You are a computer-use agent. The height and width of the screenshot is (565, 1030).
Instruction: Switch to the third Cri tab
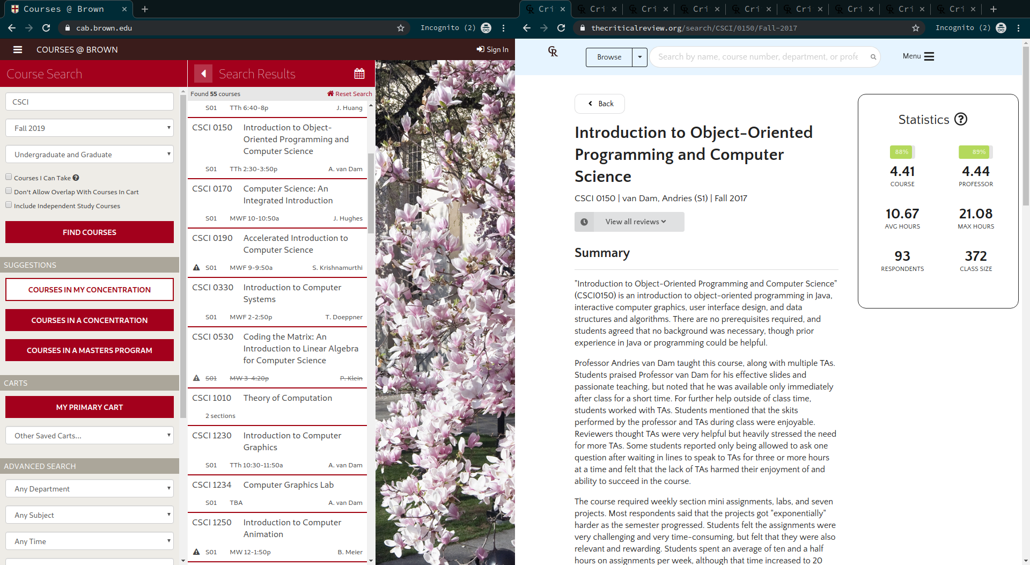(x=649, y=9)
